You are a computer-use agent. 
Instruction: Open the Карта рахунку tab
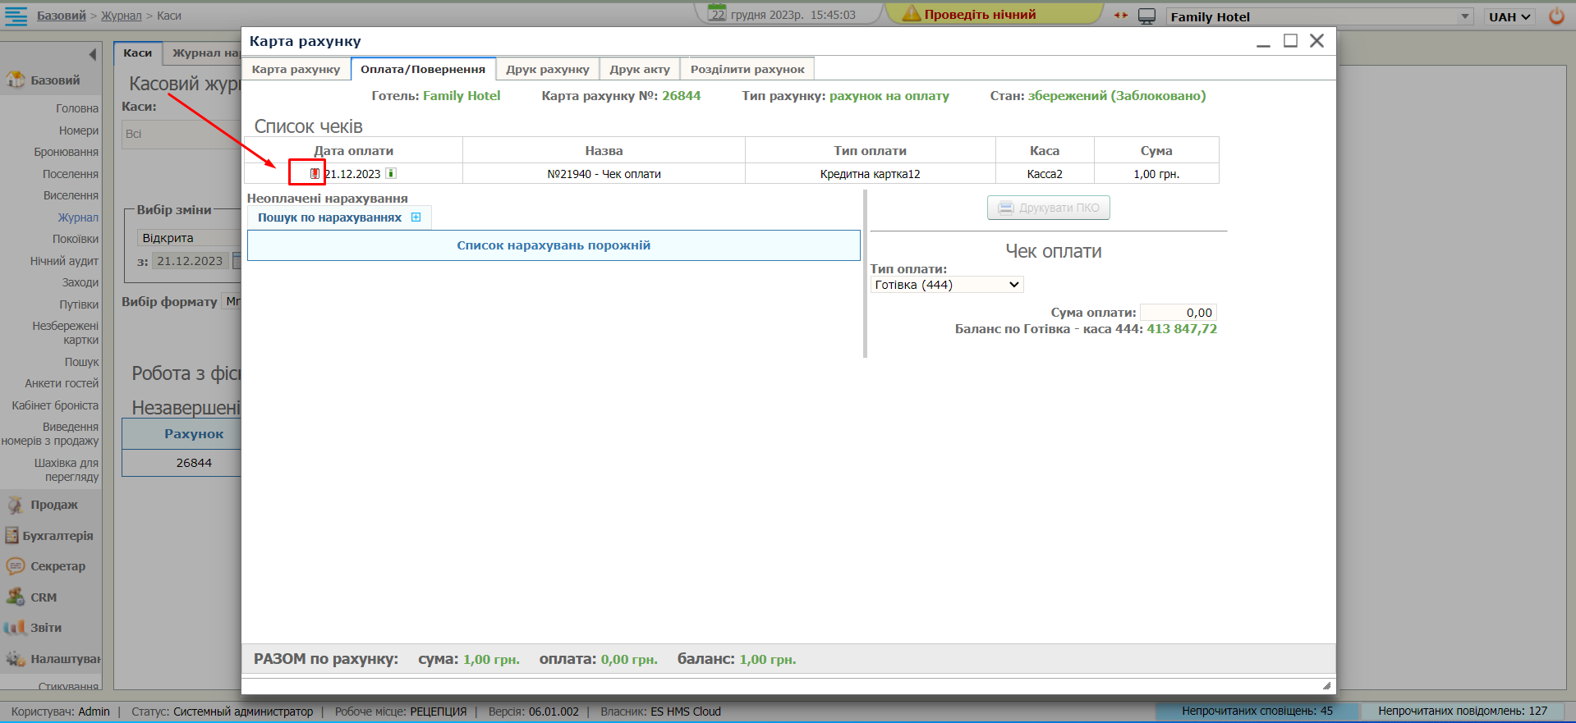tap(296, 69)
